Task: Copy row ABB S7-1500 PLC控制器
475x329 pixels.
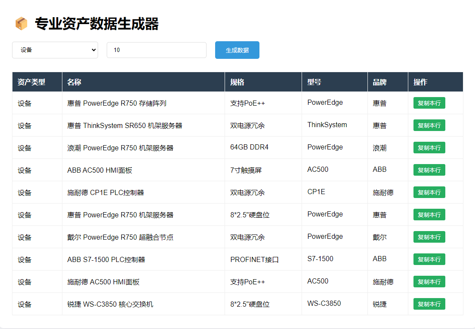Action: click(x=429, y=259)
